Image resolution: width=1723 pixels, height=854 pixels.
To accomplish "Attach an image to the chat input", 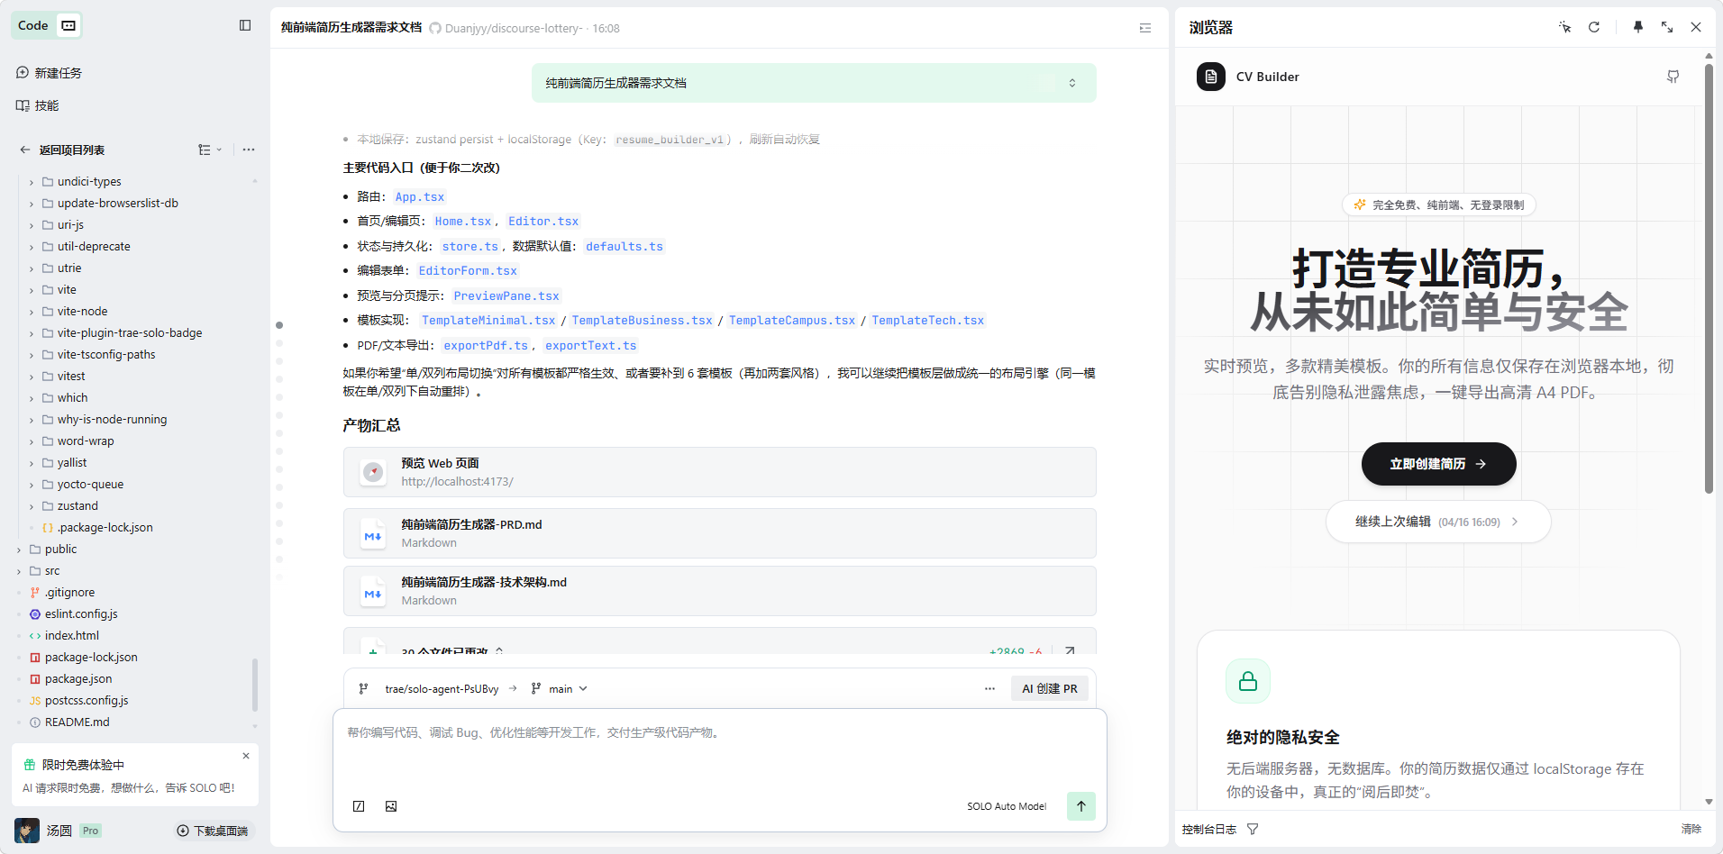I will coord(391,806).
